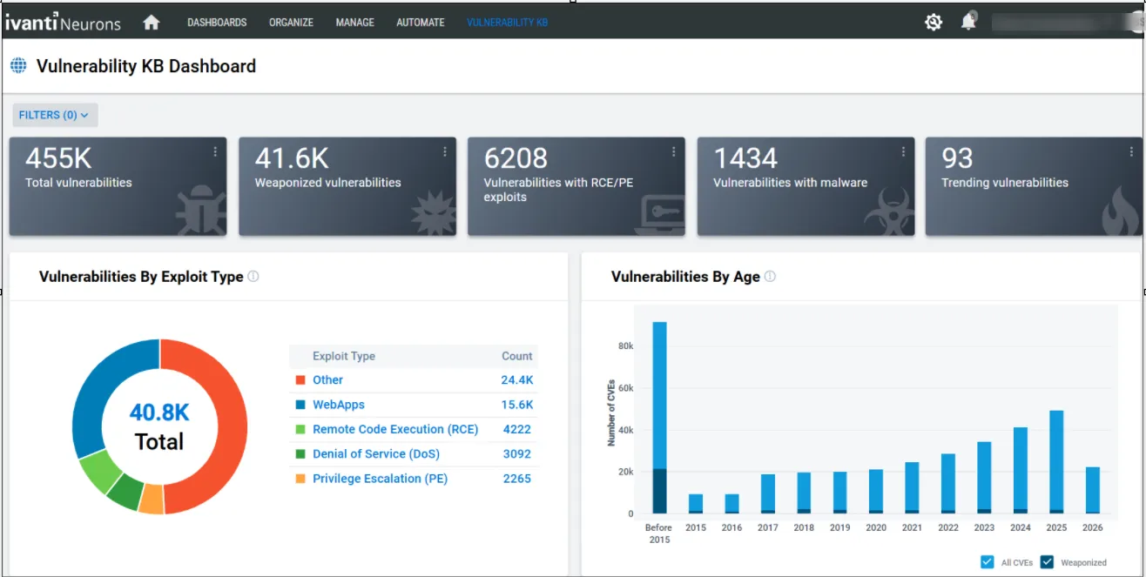Image resolution: width=1146 pixels, height=577 pixels.
Task: Go to Home via house icon
Action: click(x=152, y=23)
